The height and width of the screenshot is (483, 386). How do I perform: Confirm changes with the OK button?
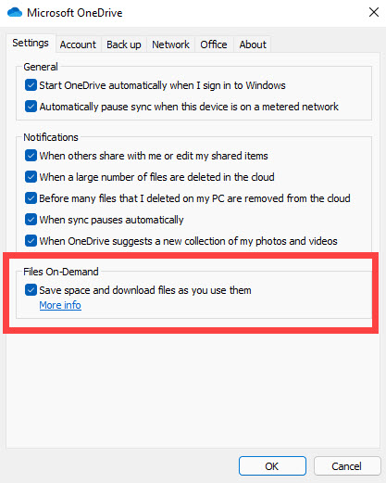coord(272,466)
